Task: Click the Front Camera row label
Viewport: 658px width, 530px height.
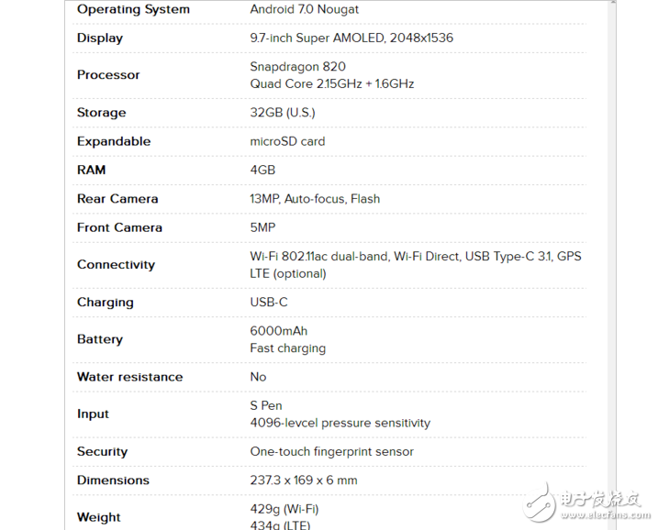Action: (119, 227)
